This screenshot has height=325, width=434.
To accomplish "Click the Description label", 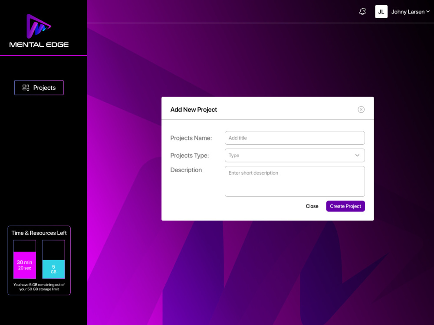I will (186, 170).
